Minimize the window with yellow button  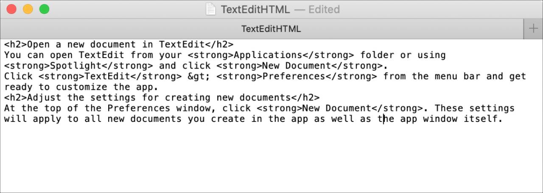point(28,9)
